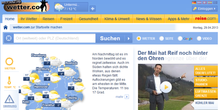This screenshot has width=220, height=110.
Task: Open the Ihr Wetter tab
Action: [29, 19]
